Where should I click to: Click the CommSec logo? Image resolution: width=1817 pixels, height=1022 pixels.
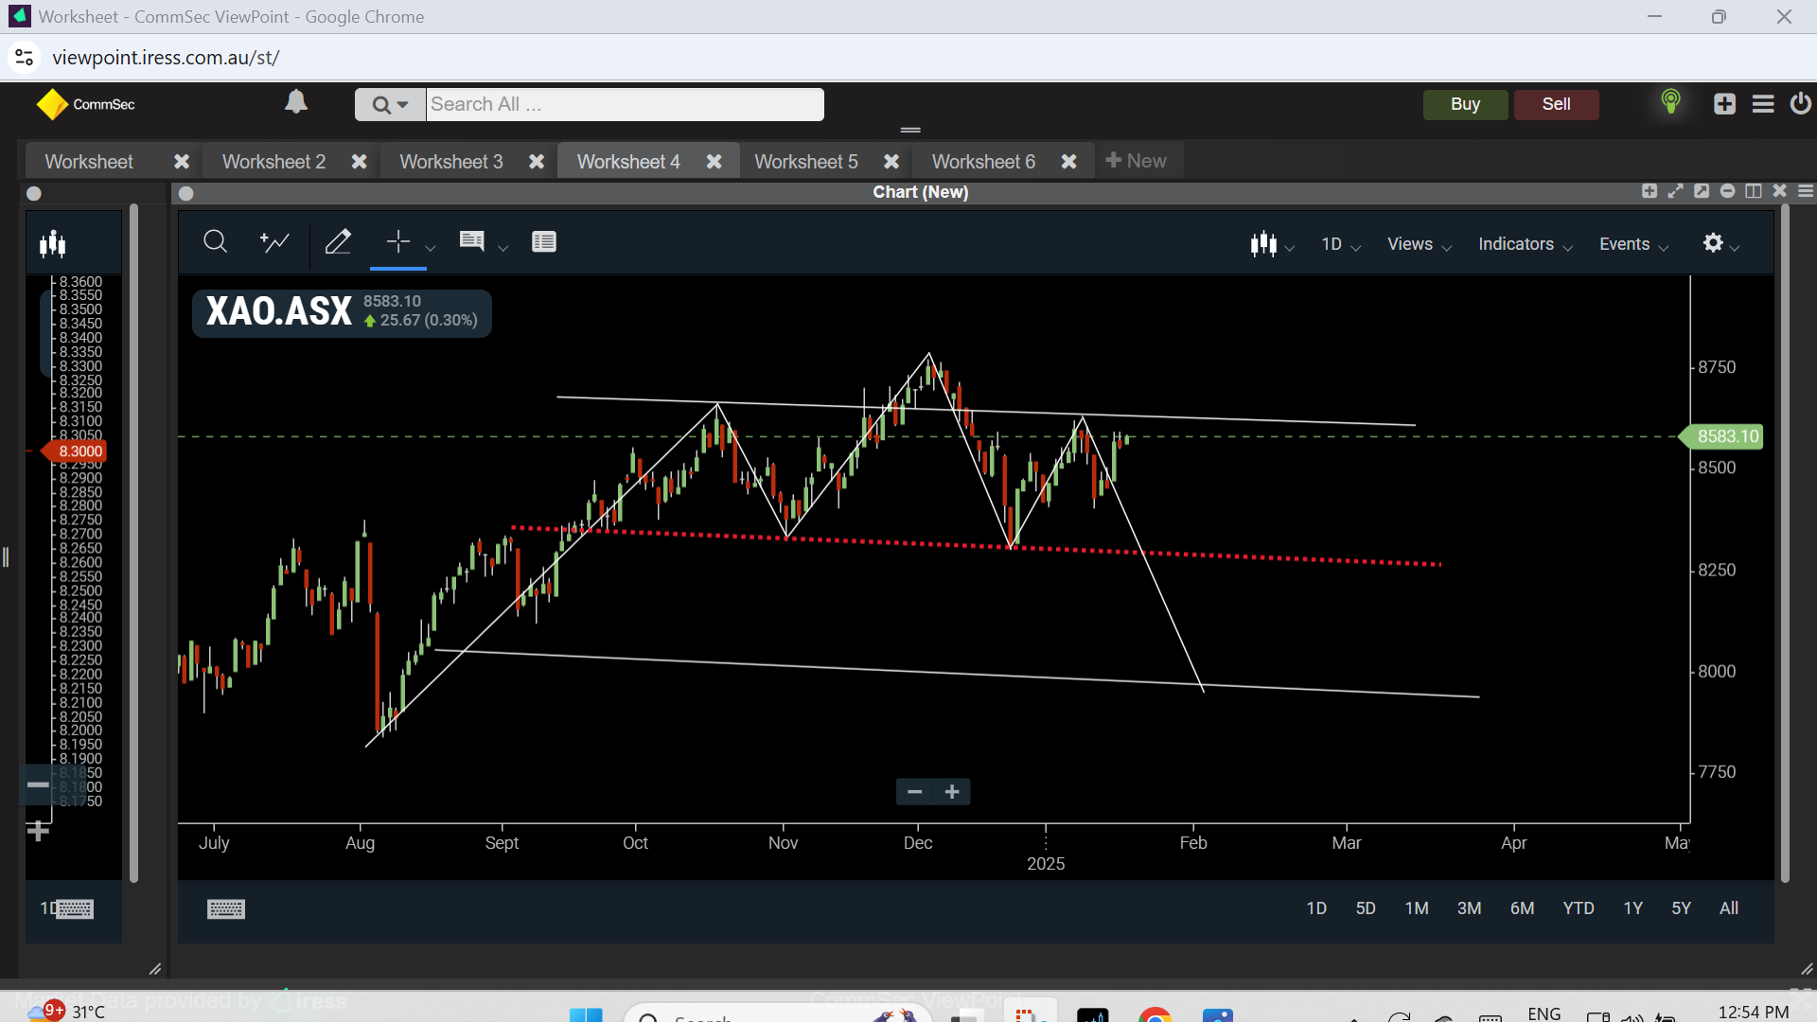85,104
